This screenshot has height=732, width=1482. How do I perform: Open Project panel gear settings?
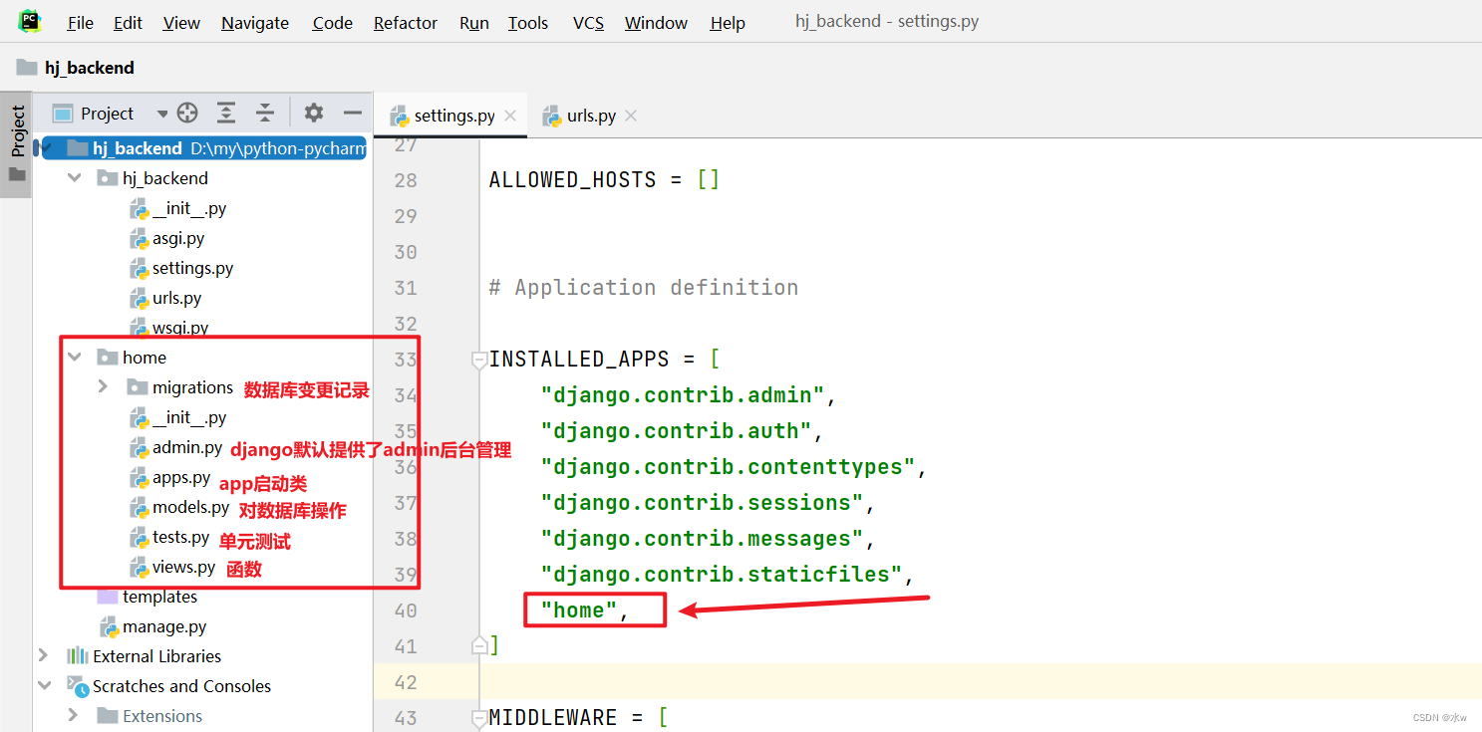(314, 113)
